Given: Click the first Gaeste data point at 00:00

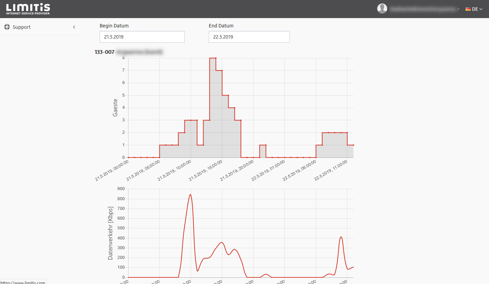Looking at the screenshot, I should click(x=129, y=157).
